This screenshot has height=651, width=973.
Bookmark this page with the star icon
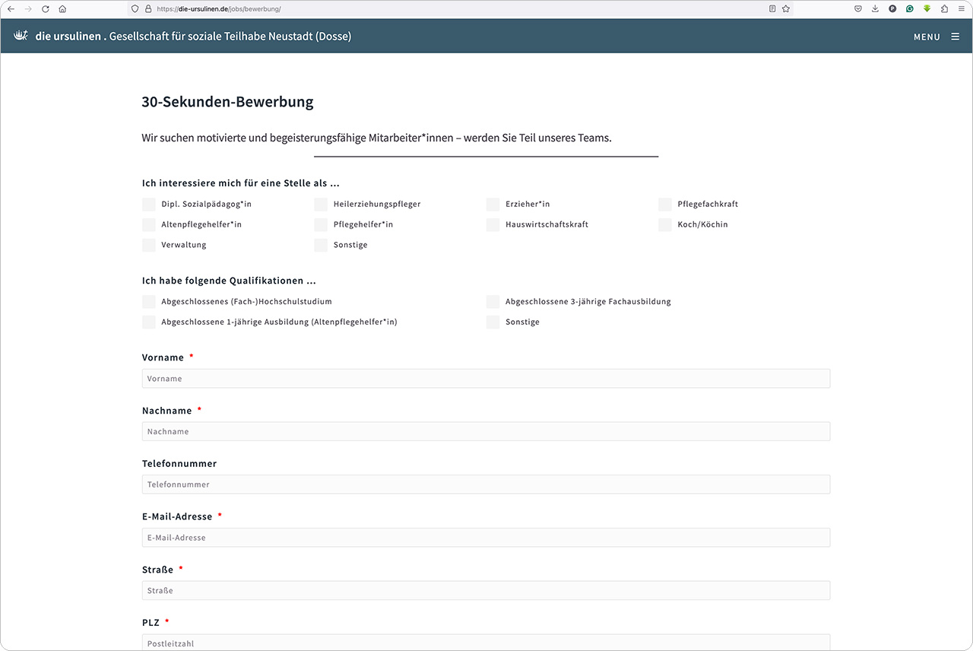click(786, 9)
